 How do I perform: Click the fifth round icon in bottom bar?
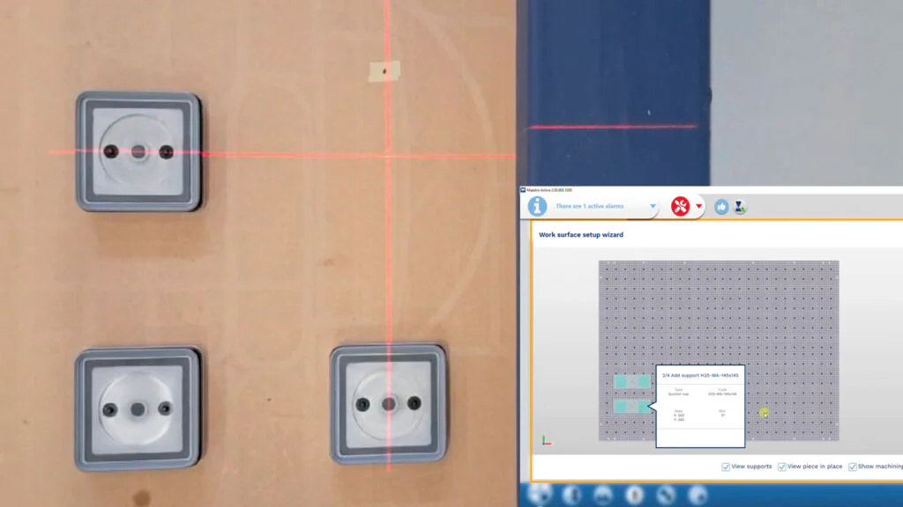[x=666, y=495]
